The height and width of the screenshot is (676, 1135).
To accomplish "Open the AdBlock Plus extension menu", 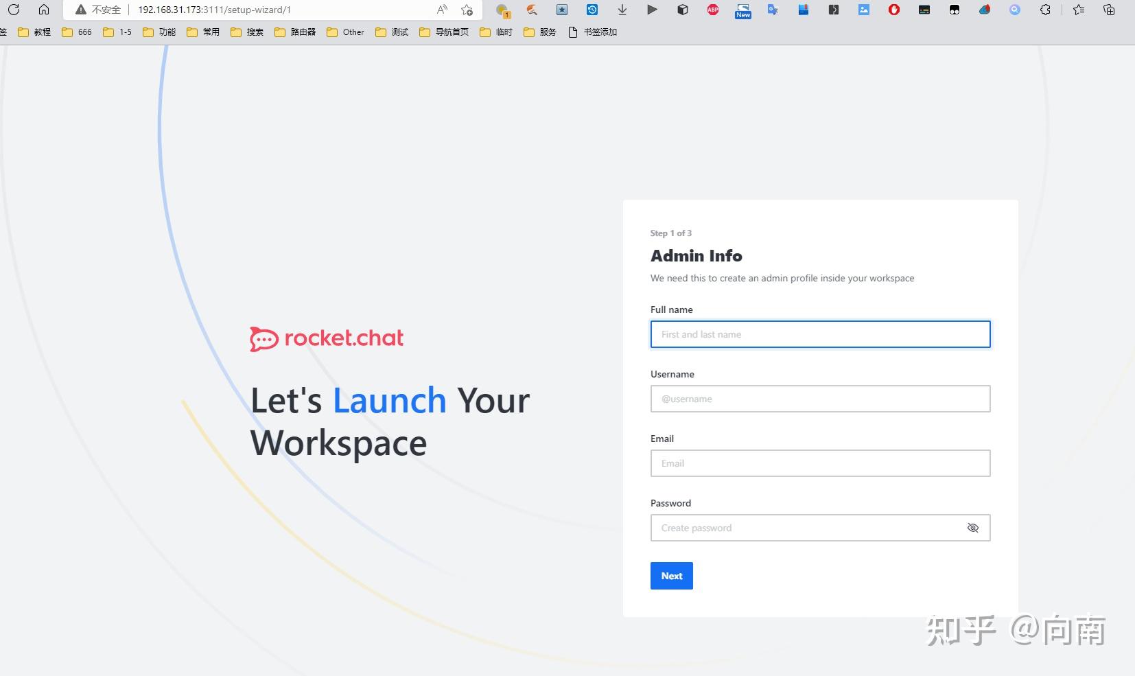I will [712, 10].
